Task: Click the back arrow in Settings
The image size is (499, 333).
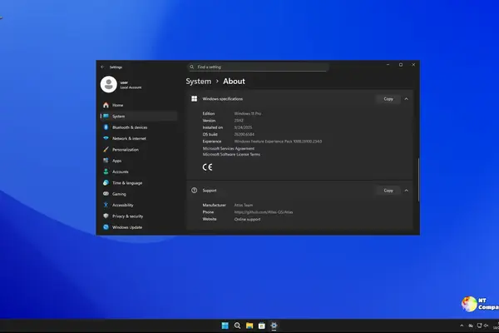Action: point(102,66)
